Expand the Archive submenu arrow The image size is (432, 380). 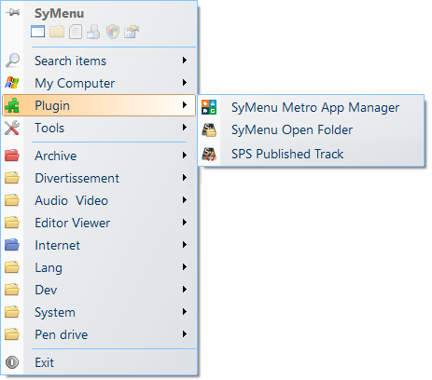(185, 156)
